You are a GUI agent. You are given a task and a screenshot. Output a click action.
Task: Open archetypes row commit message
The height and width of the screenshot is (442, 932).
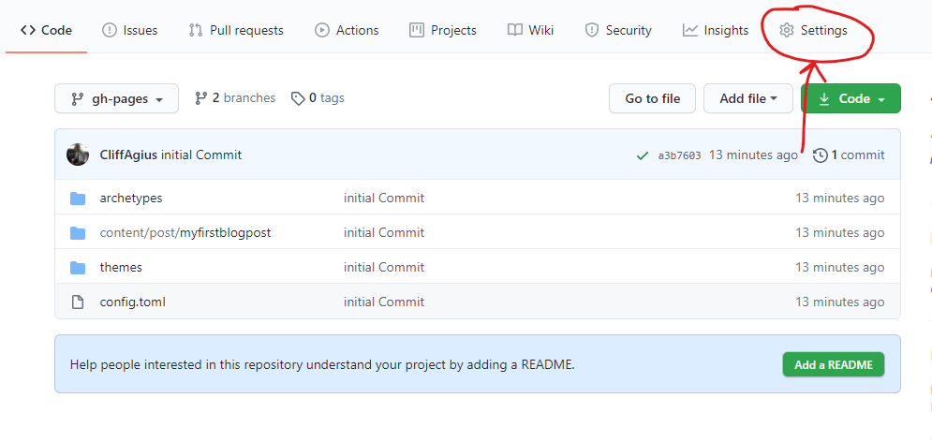click(x=384, y=198)
